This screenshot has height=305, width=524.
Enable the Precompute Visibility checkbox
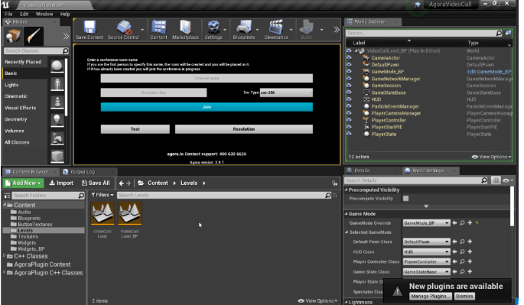tap(405, 199)
